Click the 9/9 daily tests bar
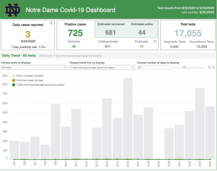The width and height of the screenshot is (217, 171). click(55, 131)
